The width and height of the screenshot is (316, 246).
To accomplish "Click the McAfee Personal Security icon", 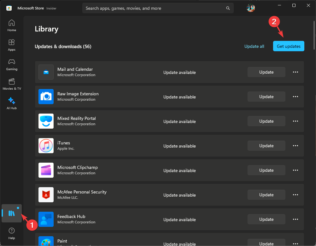I will [46, 194].
